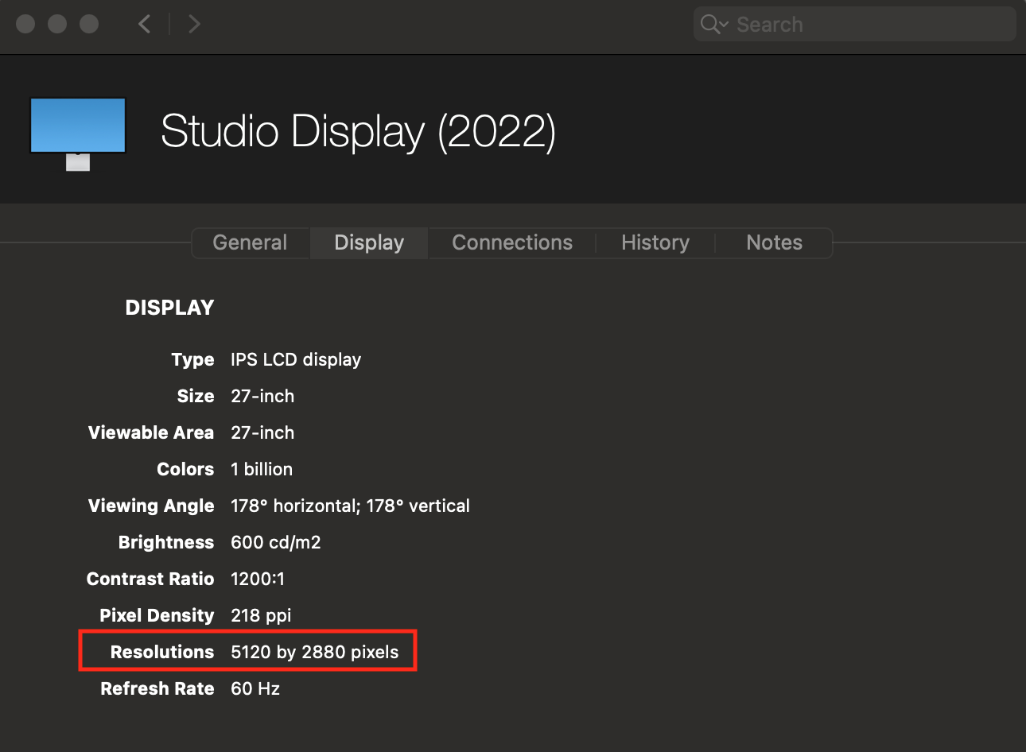Click the forward navigation arrow
This screenshot has height=752, width=1026.
click(x=194, y=24)
